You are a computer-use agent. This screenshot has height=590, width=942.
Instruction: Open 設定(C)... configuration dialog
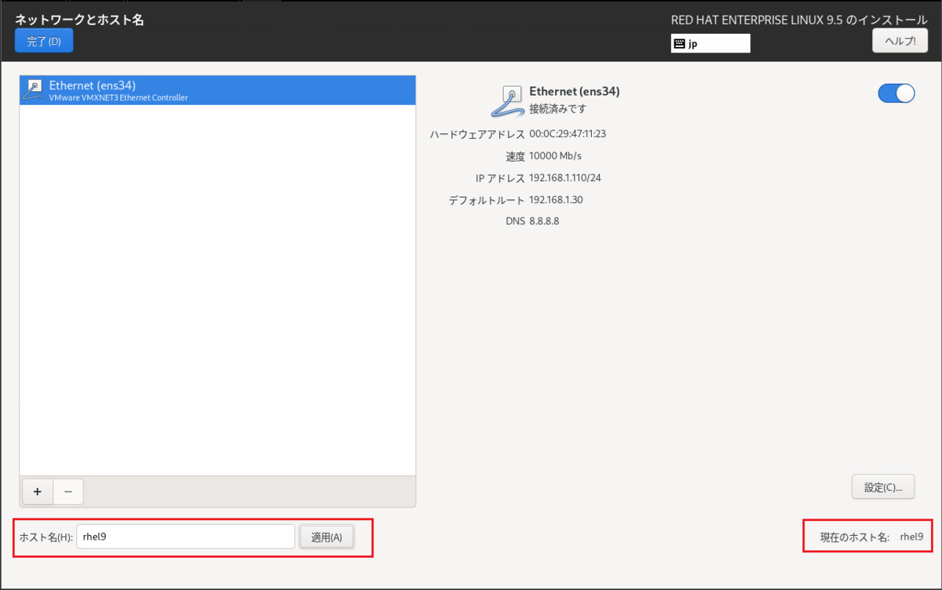coord(883,486)
